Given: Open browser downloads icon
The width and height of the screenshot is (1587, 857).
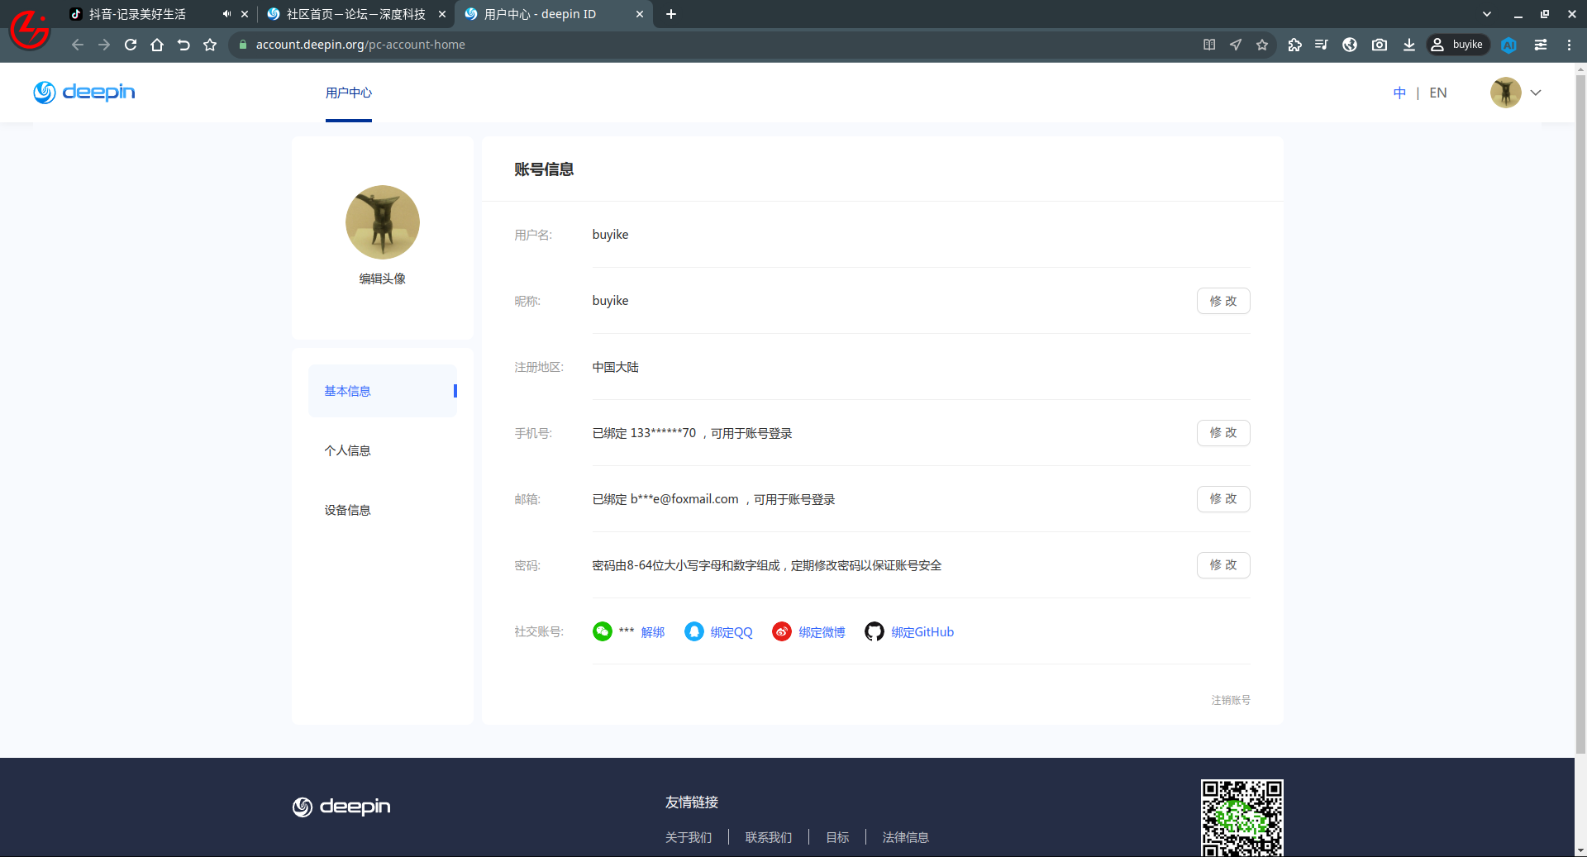Looking at the screenshot, I should click(x=1409, y=45).
